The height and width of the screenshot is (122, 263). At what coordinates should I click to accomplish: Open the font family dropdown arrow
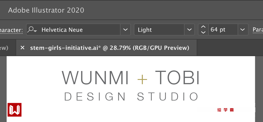coord(125,30)
